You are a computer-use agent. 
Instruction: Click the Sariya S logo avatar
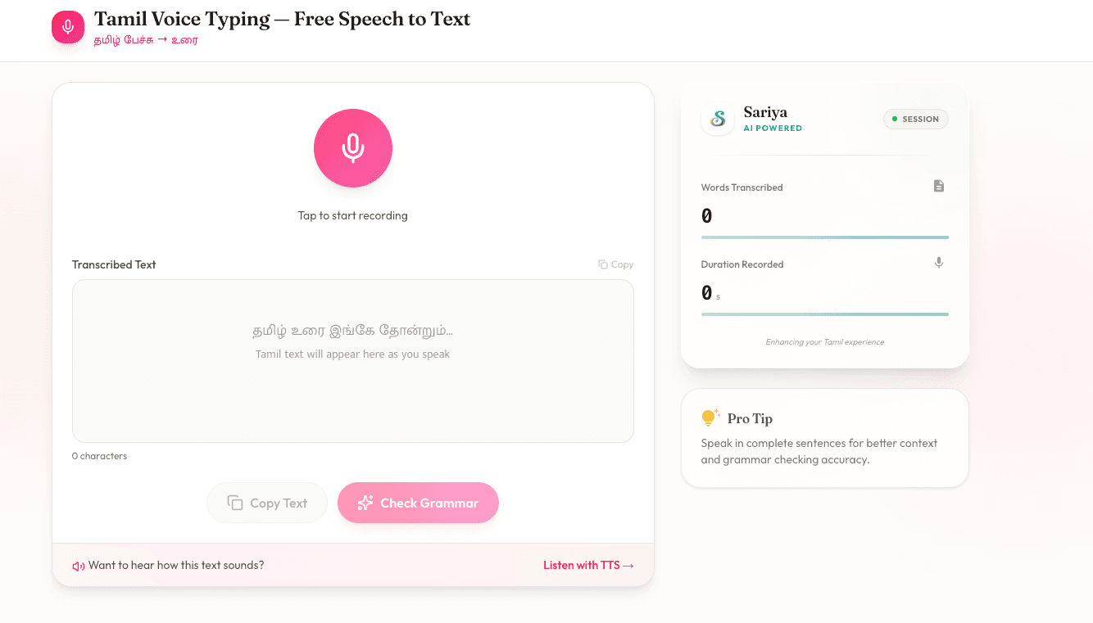pos(718,119)
